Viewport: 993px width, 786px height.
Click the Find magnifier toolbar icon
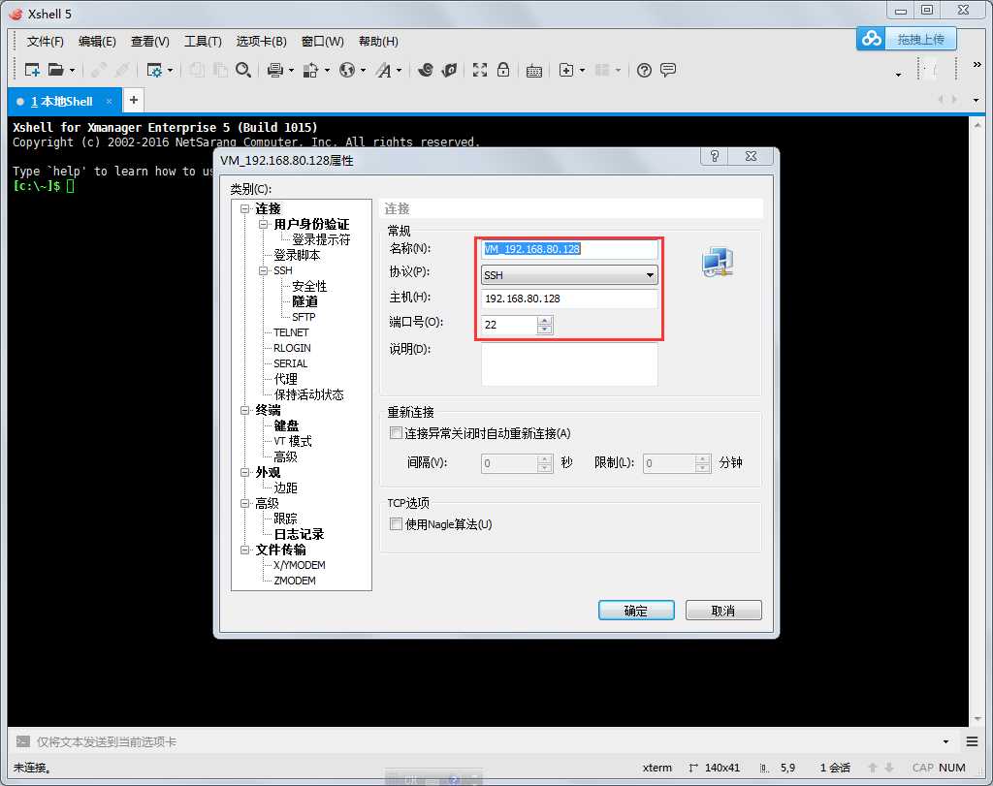tap(243, 70)
